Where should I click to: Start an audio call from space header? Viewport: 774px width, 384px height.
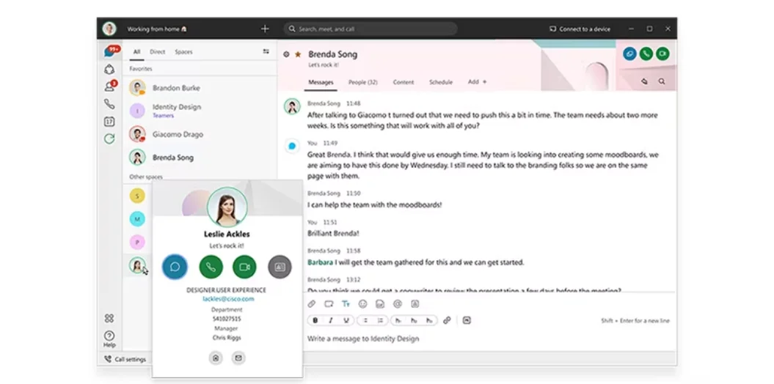pyautogui.click(x=646, y=53)
